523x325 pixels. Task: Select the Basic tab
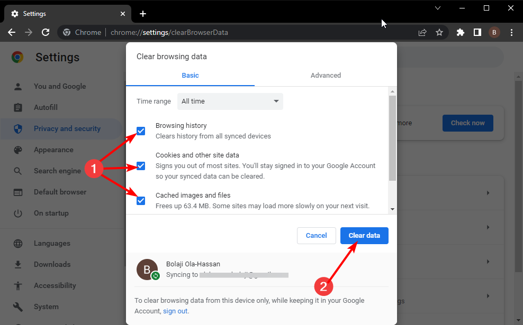pyautogui.click(x=190, y=75)
